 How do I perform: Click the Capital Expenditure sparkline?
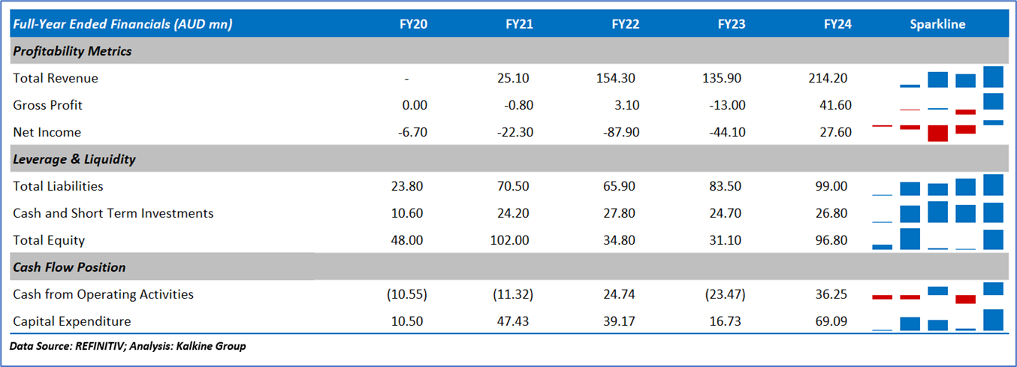(937, 321)
